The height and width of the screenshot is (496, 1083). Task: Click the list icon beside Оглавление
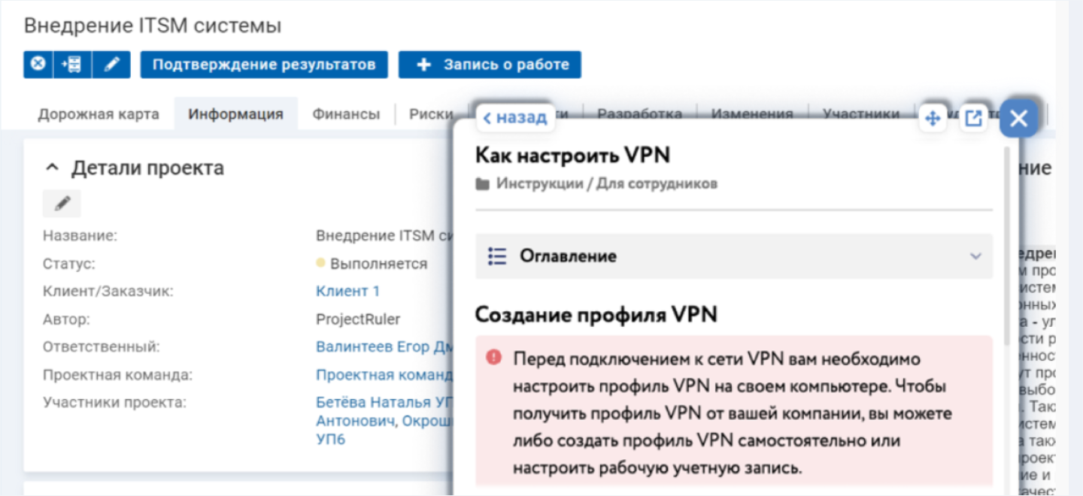pos(497,256)
